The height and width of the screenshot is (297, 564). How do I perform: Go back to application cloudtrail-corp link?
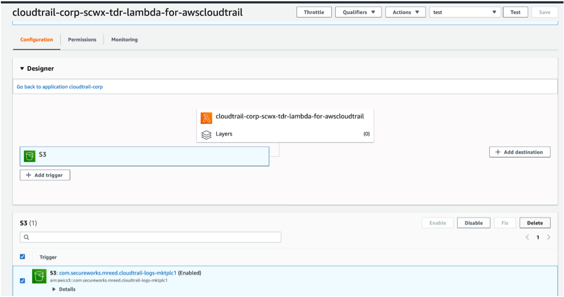click(59, 87)
